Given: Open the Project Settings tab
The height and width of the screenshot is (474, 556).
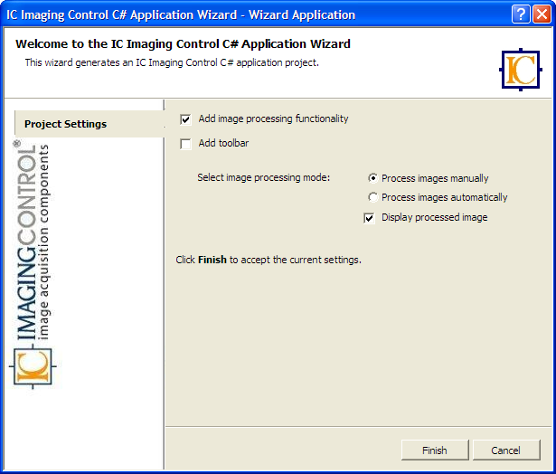Looking at the screenshot, I should 90,124.
